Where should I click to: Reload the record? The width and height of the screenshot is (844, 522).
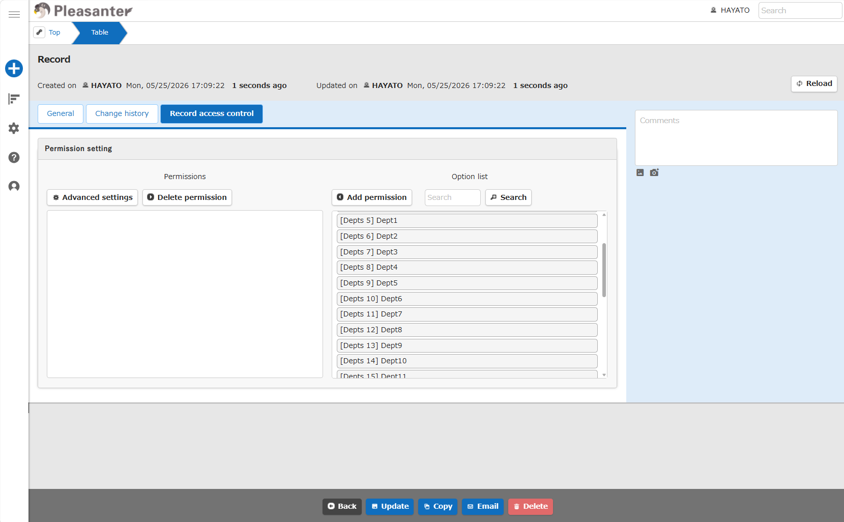(814, 83)
